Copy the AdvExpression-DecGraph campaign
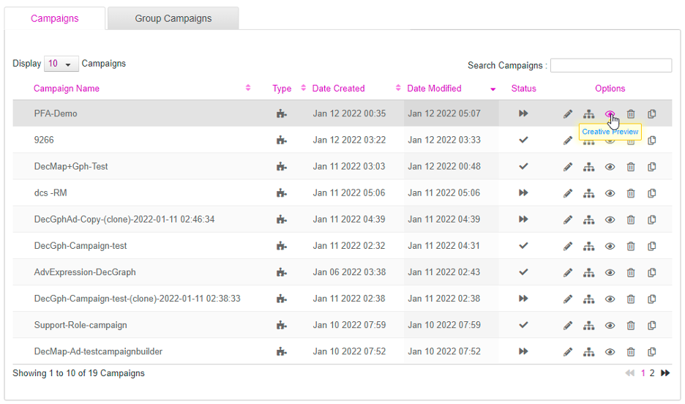The width and height of the screenshot is (685, 404). (651, 273)
